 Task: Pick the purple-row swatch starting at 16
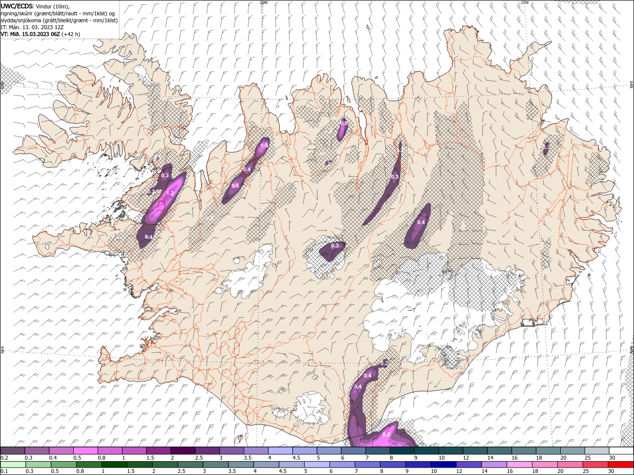click(524, 451)
